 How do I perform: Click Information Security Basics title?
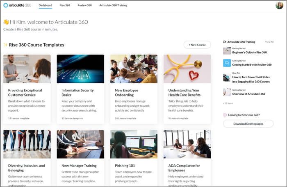[77, 93]
